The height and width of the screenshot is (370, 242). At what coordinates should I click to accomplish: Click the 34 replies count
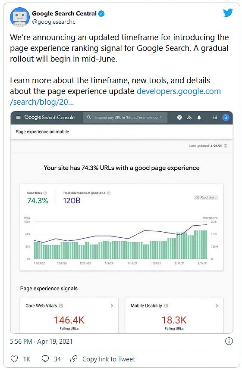(x=57, y=359)
